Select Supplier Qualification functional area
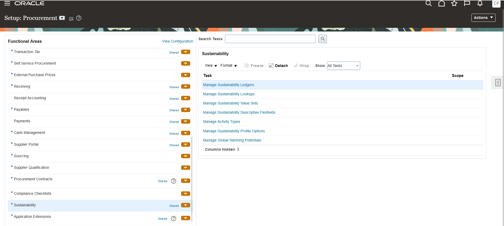This screenshot has height=226, width=504. 32,167
